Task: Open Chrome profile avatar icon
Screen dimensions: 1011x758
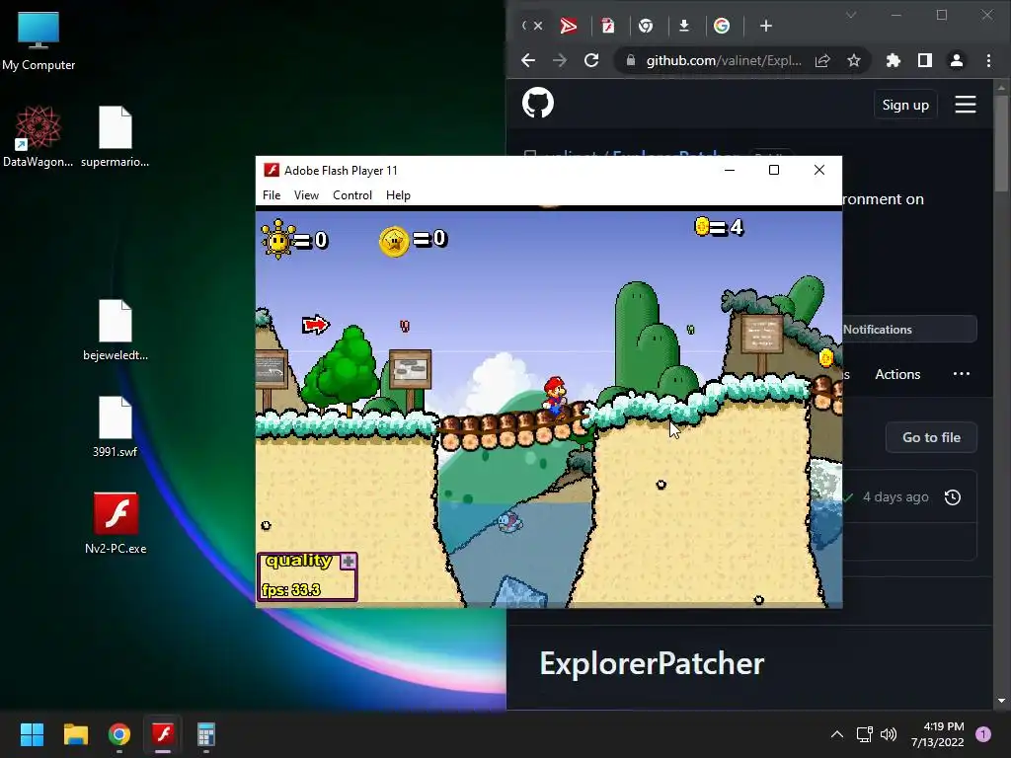Action: tap(956, 60)
